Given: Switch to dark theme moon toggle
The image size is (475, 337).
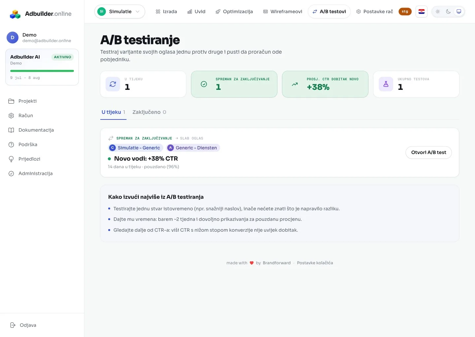Looking at the screenshot, I should coord(448,12).
